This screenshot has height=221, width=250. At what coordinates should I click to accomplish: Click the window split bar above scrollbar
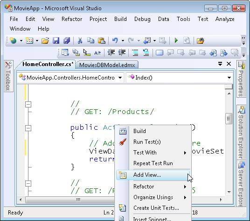point(229,87)
